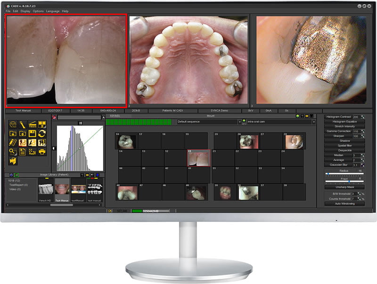Toggle the pause button above the histogram
The width and height of the screenshot is (377, 284).
click(80, 123)
